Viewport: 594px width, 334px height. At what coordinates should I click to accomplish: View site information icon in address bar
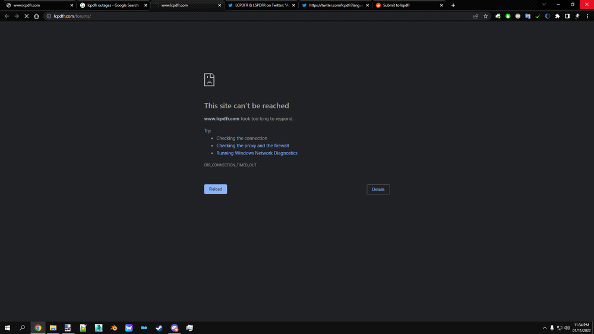[x=49, y=16]
